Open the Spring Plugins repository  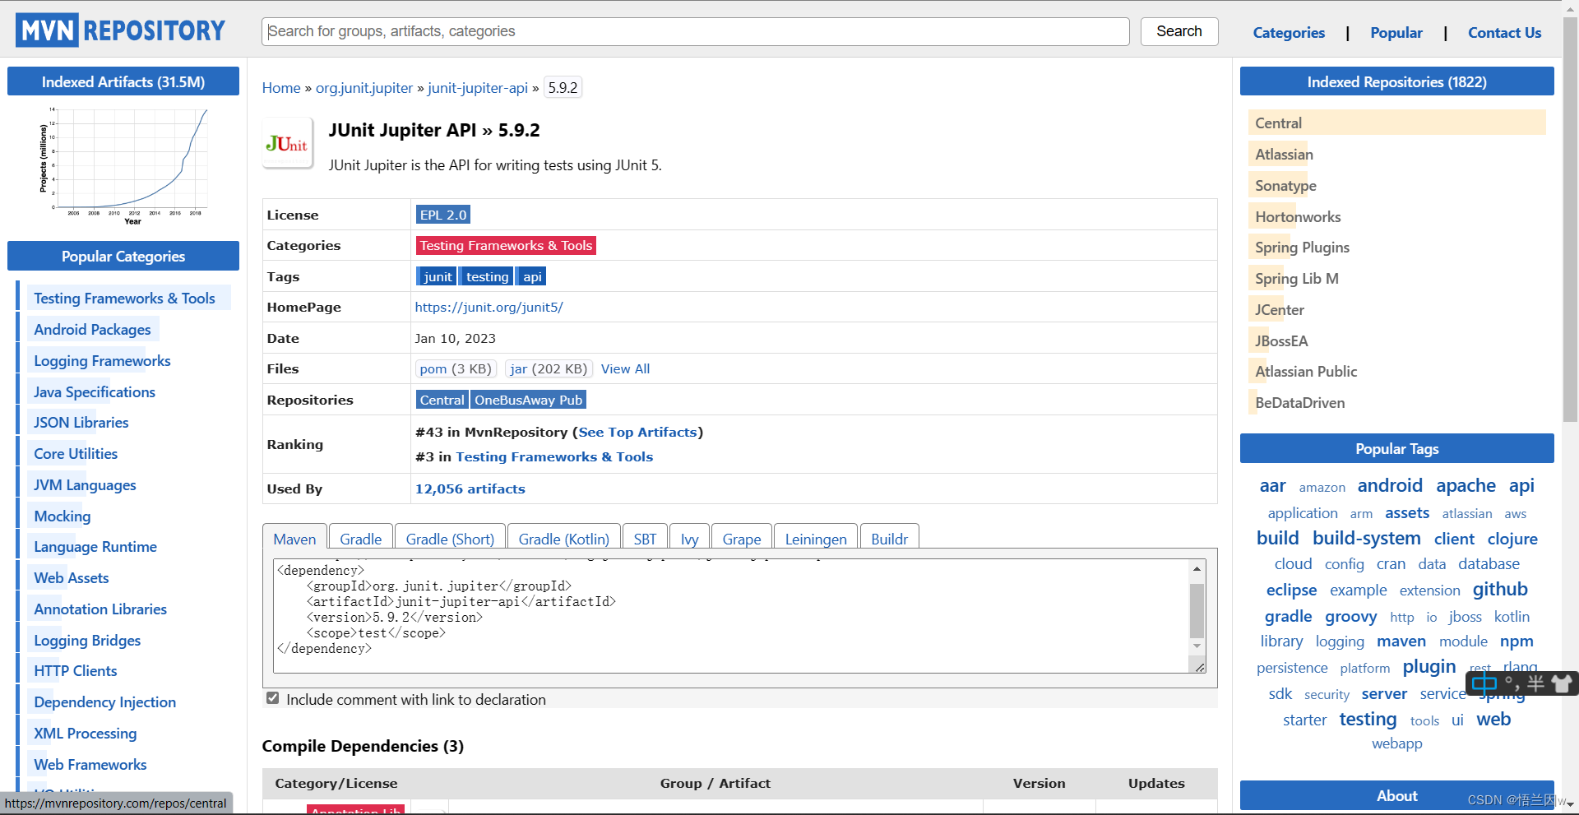pyautogui.click(x=1302, y=248)
